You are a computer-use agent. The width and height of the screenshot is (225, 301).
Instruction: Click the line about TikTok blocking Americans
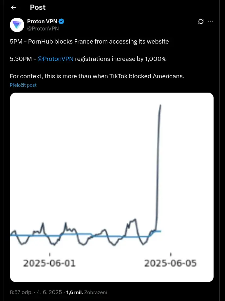97,76
